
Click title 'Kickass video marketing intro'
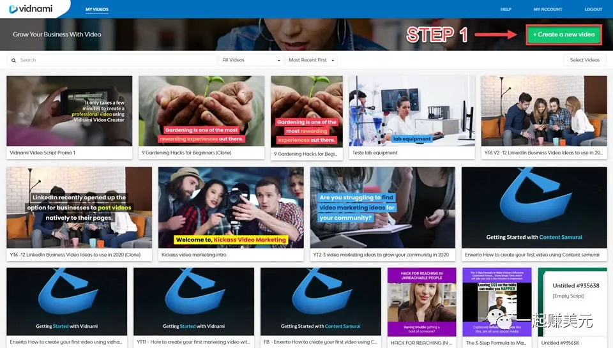[x=193, y=255]
